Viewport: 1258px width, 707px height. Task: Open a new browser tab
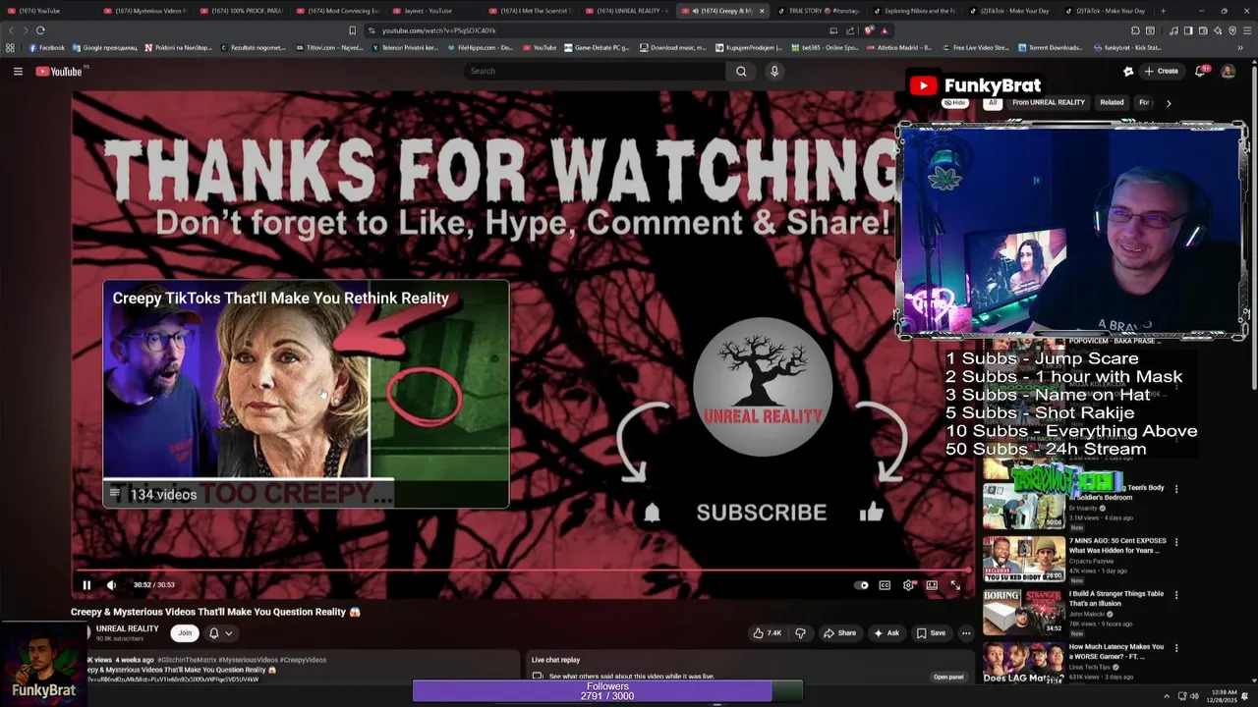click(1164, 11)
